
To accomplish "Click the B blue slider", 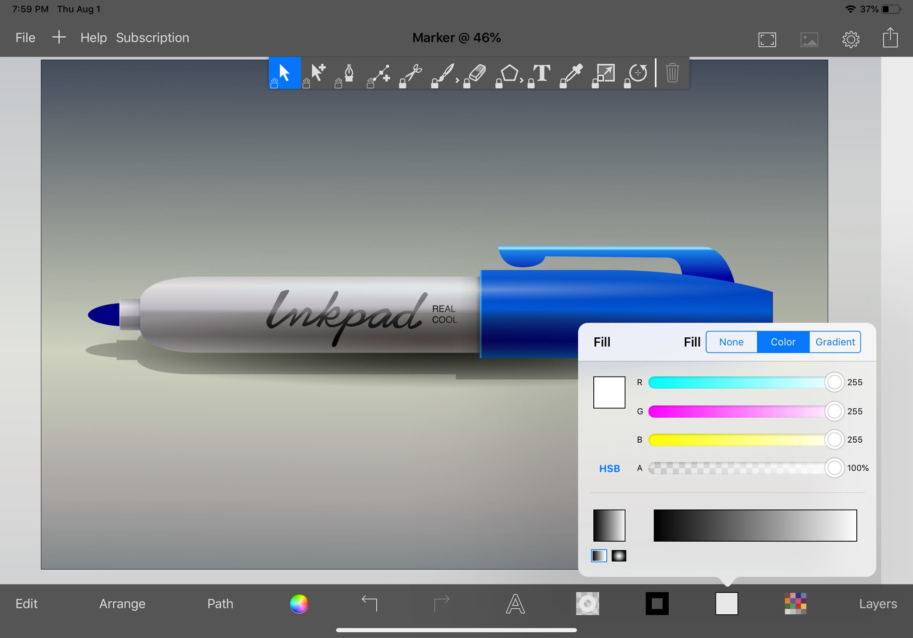I will (x=746, y=439).
